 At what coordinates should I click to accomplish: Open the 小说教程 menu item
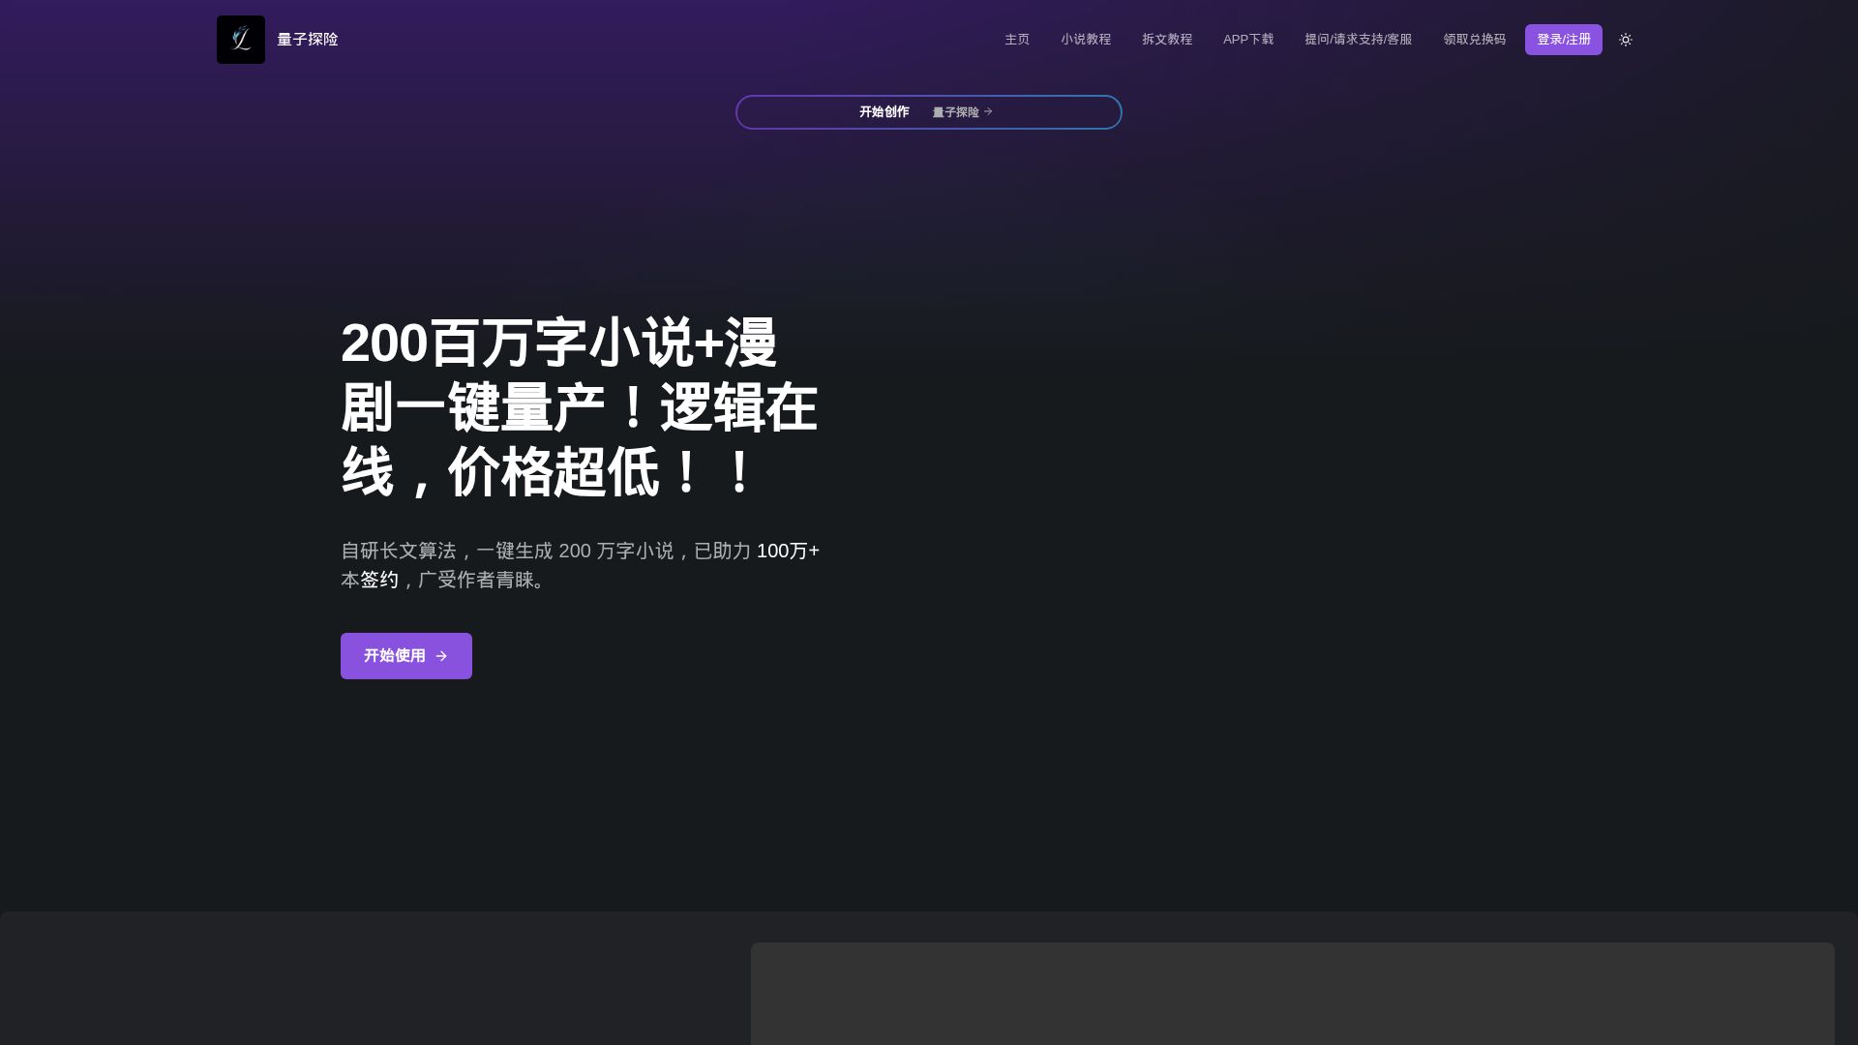point(1086,40)
